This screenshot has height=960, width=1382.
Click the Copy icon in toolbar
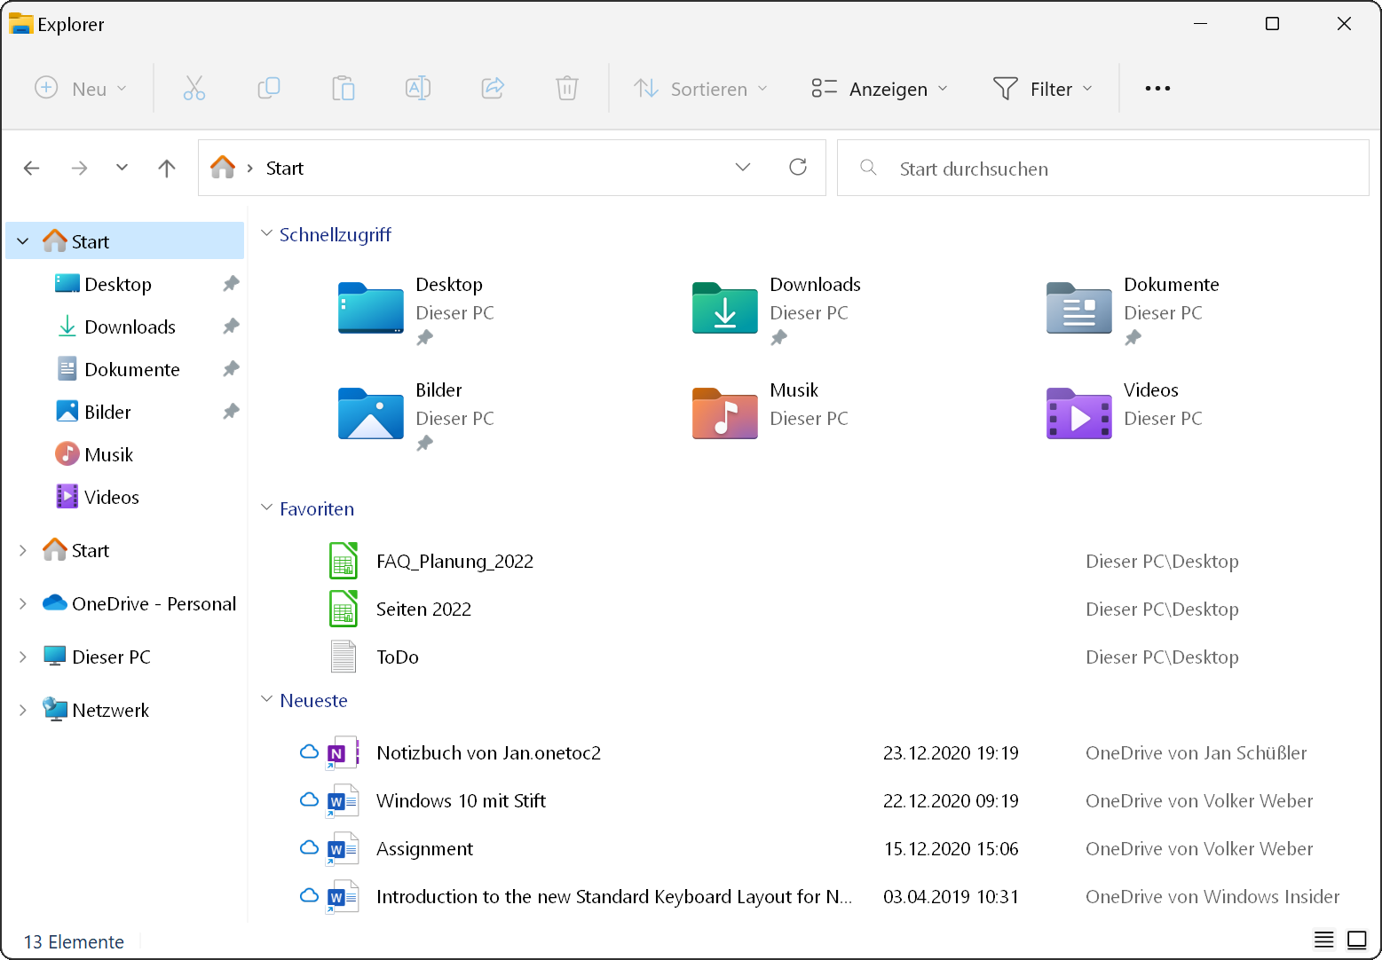click(x=269, y=89)
